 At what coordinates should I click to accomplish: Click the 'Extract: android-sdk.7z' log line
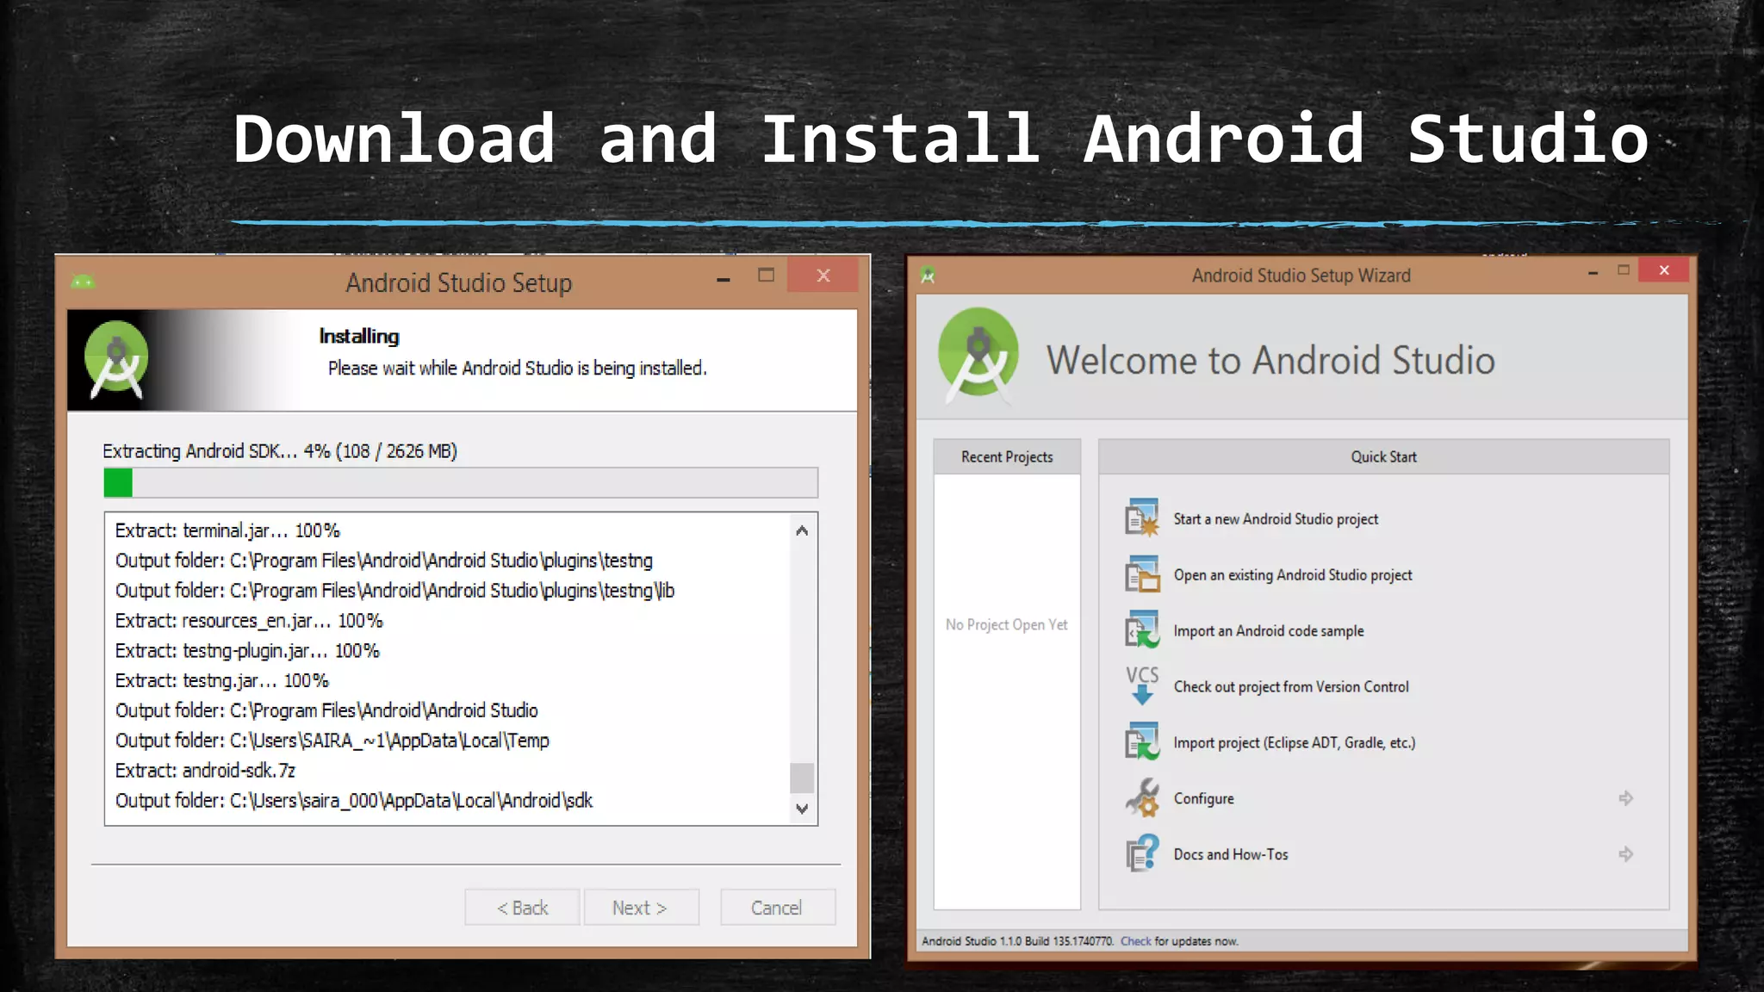coord(205,771)
